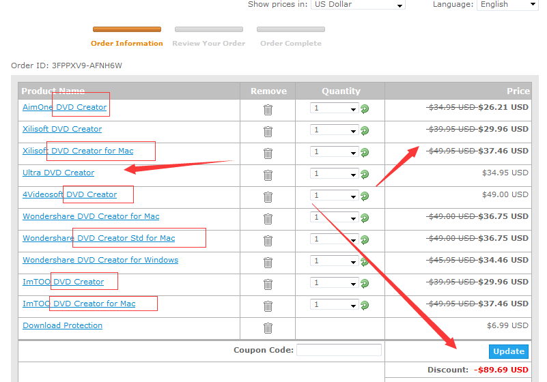The height and width of the screenshot is (382, 547).
Task: Remove Wondershare DVD Creator for Windows item
Action: tap(268, 263)
